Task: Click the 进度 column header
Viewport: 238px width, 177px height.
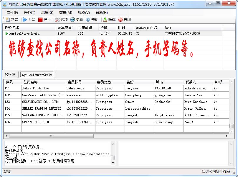Action: (108, 28)
